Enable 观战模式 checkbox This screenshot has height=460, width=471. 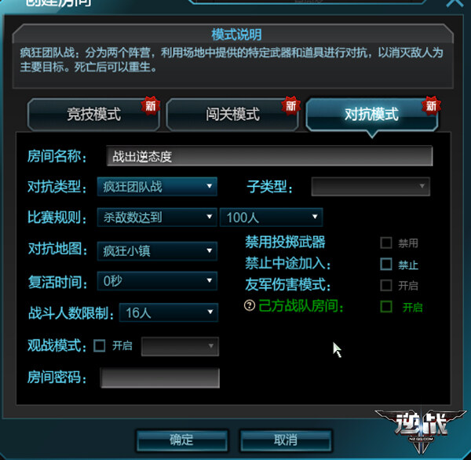pyautogui.click(x=99, y=345)
